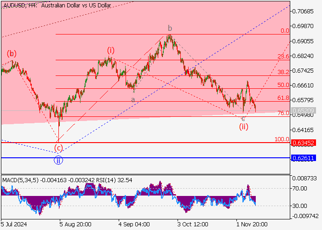Click the time axis date '5 Aug 20:00'

75,224
